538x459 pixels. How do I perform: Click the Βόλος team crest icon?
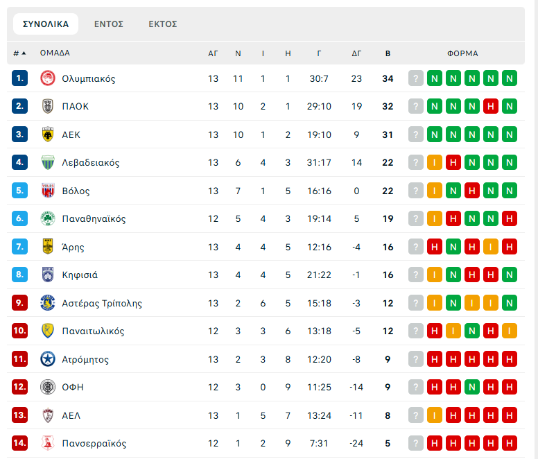(48, 191)
